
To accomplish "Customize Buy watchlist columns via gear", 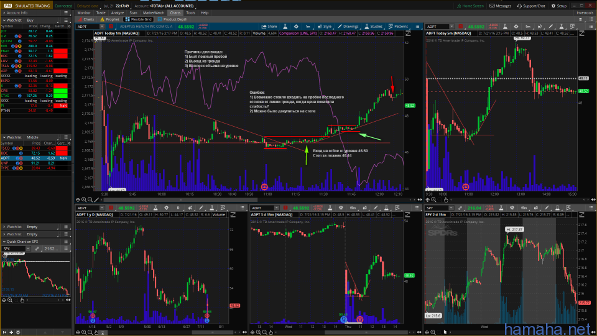I will (x=69, y=26).
